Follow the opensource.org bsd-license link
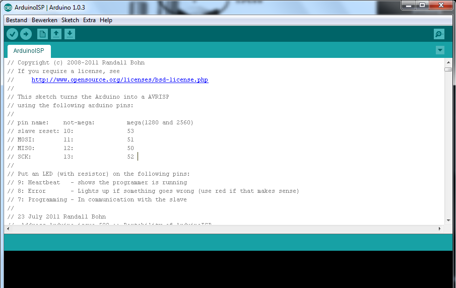This screenshot has width=456, height=288. click(x=120, y=80)
